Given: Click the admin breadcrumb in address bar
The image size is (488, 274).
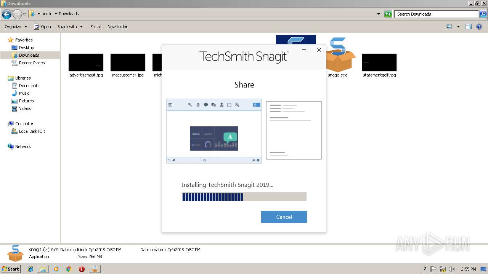Looking at the screenshot, I should [x=47, y=14].
